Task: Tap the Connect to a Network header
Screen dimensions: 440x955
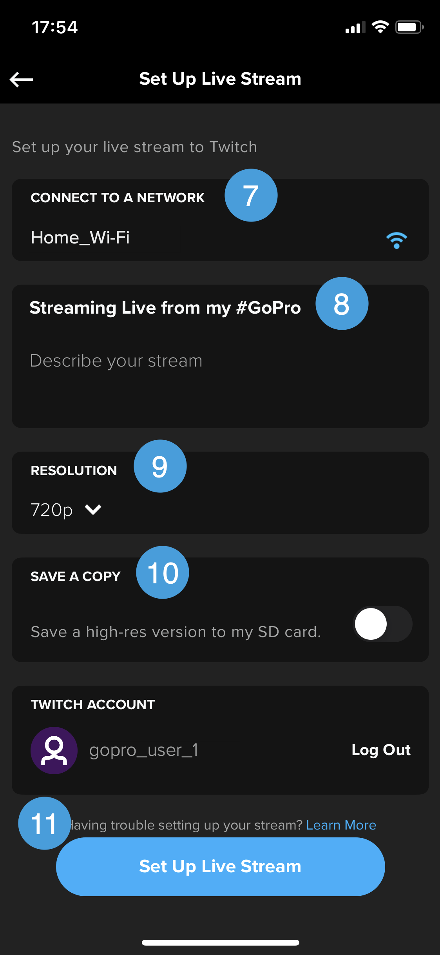Action: coord(118,198)
